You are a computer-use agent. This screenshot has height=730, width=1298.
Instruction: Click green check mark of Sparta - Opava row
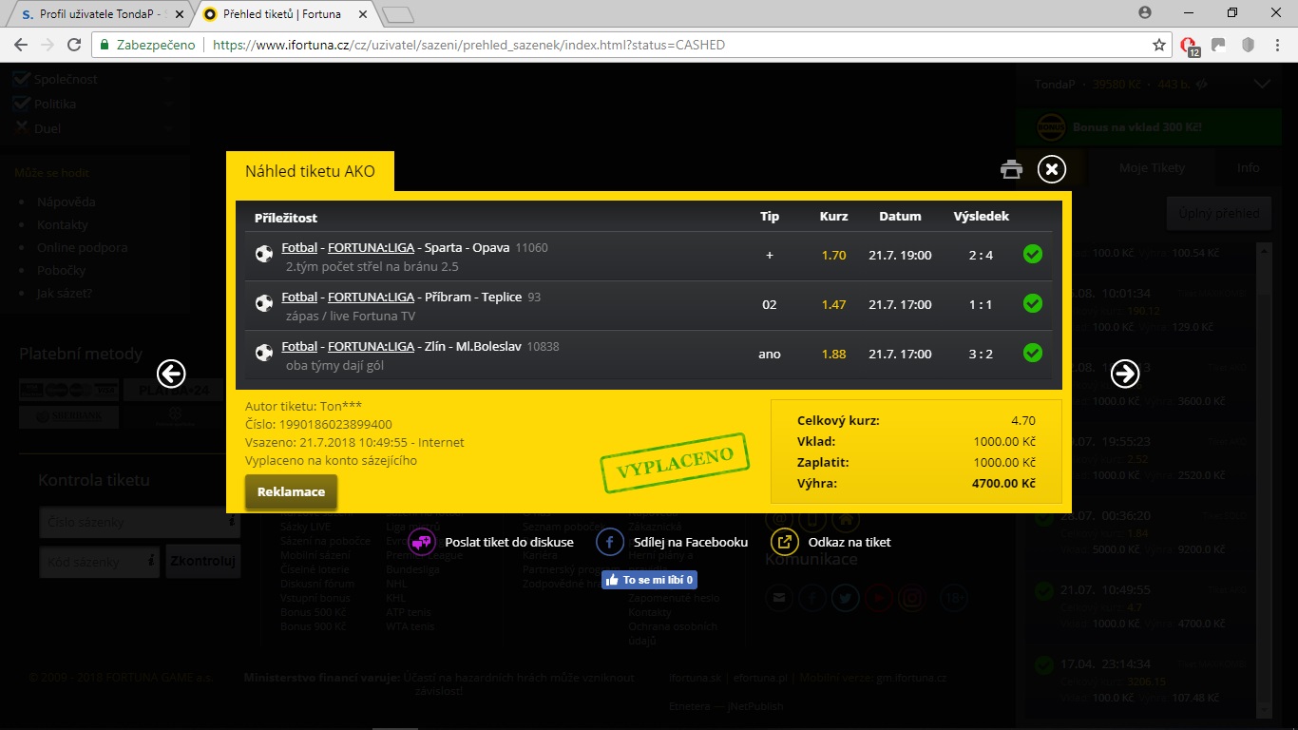[1033, 254]
